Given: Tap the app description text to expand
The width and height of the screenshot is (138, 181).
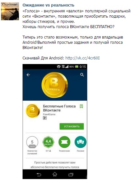Looking at the screenshot, I should click(x=55, y=165).
